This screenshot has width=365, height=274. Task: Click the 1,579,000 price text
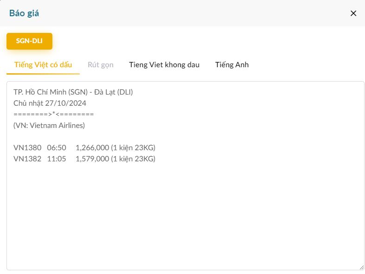click(92, 159)
